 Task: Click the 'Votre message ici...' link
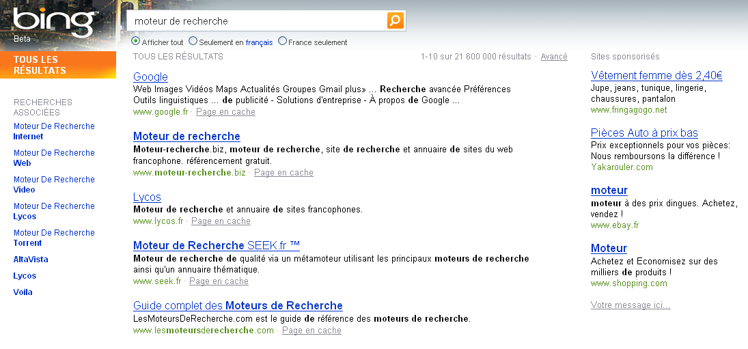click(x=631, y=305)
